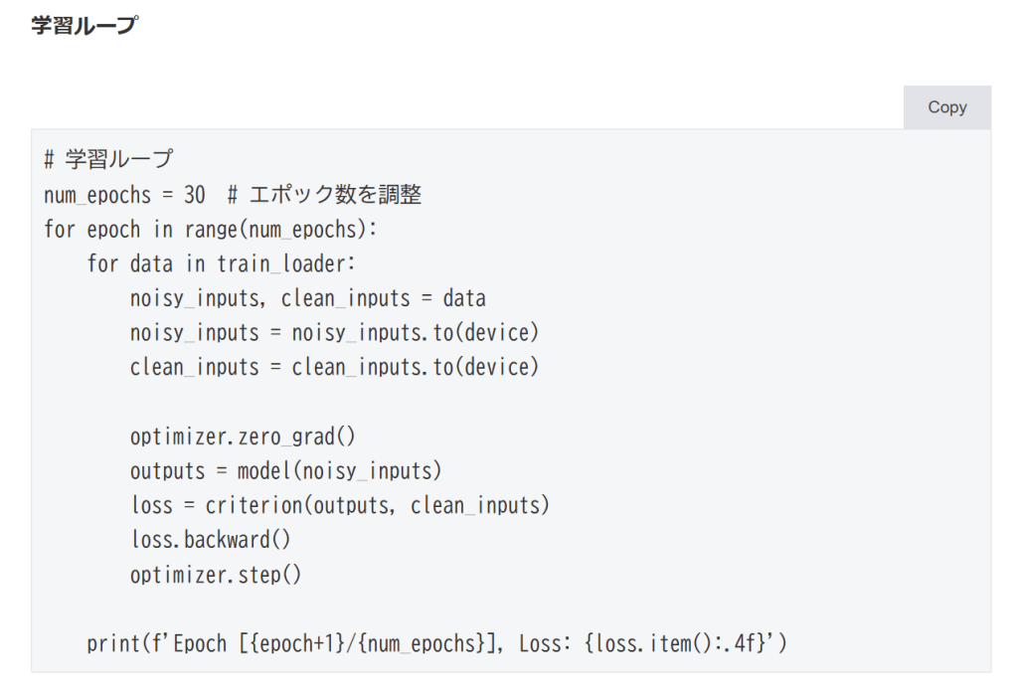Click the 'print' keyword in the last line
The height and width of the screenshot is (691, 1018).
(x=112, y=643)
